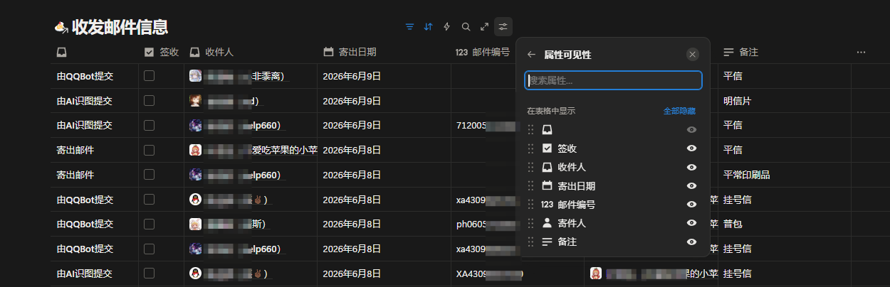The width and height of the screenshot is (890, 287).
Task: Select the mail number cell starting ph0605
Action: click(484, 224)
